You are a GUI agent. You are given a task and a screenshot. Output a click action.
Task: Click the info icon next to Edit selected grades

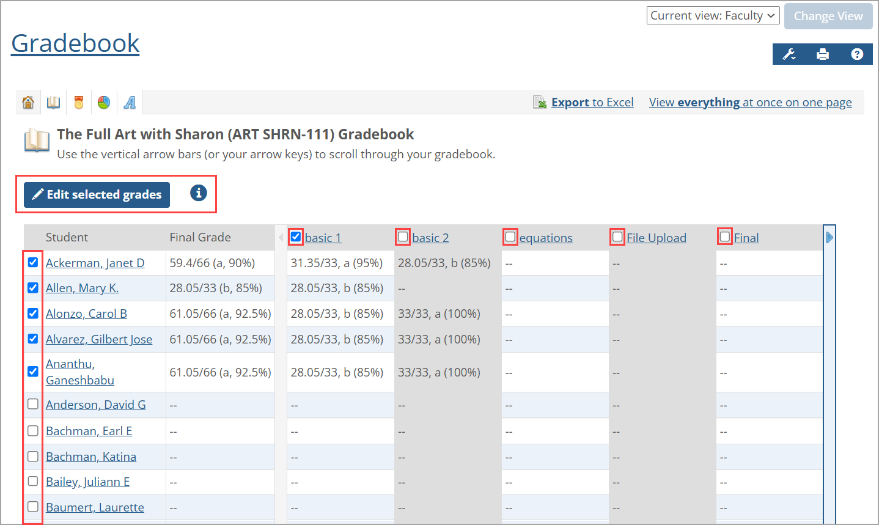click(198, 193)
